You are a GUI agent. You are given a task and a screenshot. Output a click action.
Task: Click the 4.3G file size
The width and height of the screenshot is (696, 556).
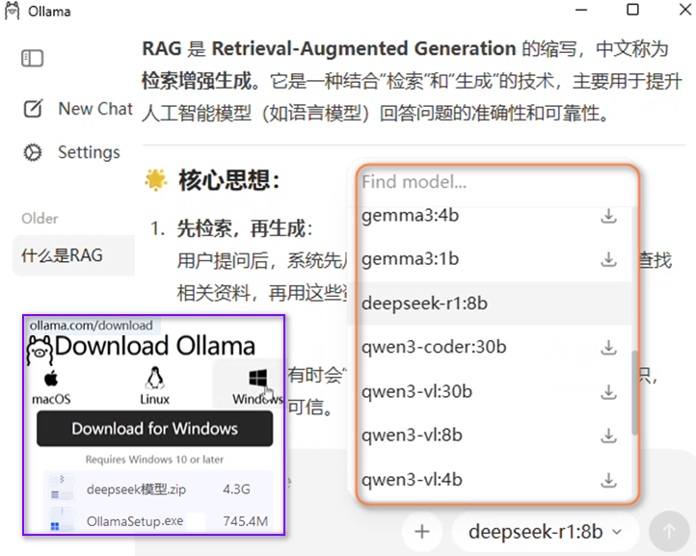coord(236,490)
